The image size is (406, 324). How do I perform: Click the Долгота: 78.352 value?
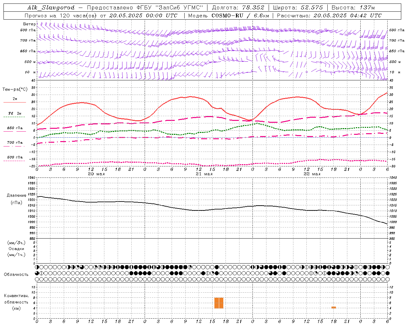tap(238, 8)
